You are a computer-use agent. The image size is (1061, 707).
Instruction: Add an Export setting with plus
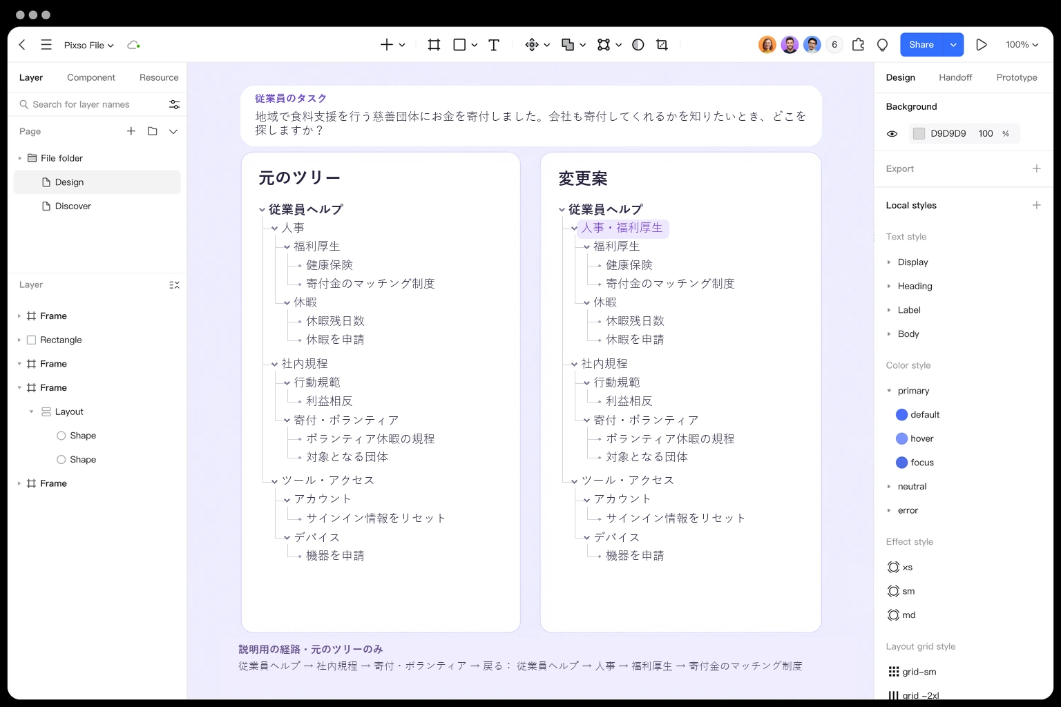point(1036,168)
